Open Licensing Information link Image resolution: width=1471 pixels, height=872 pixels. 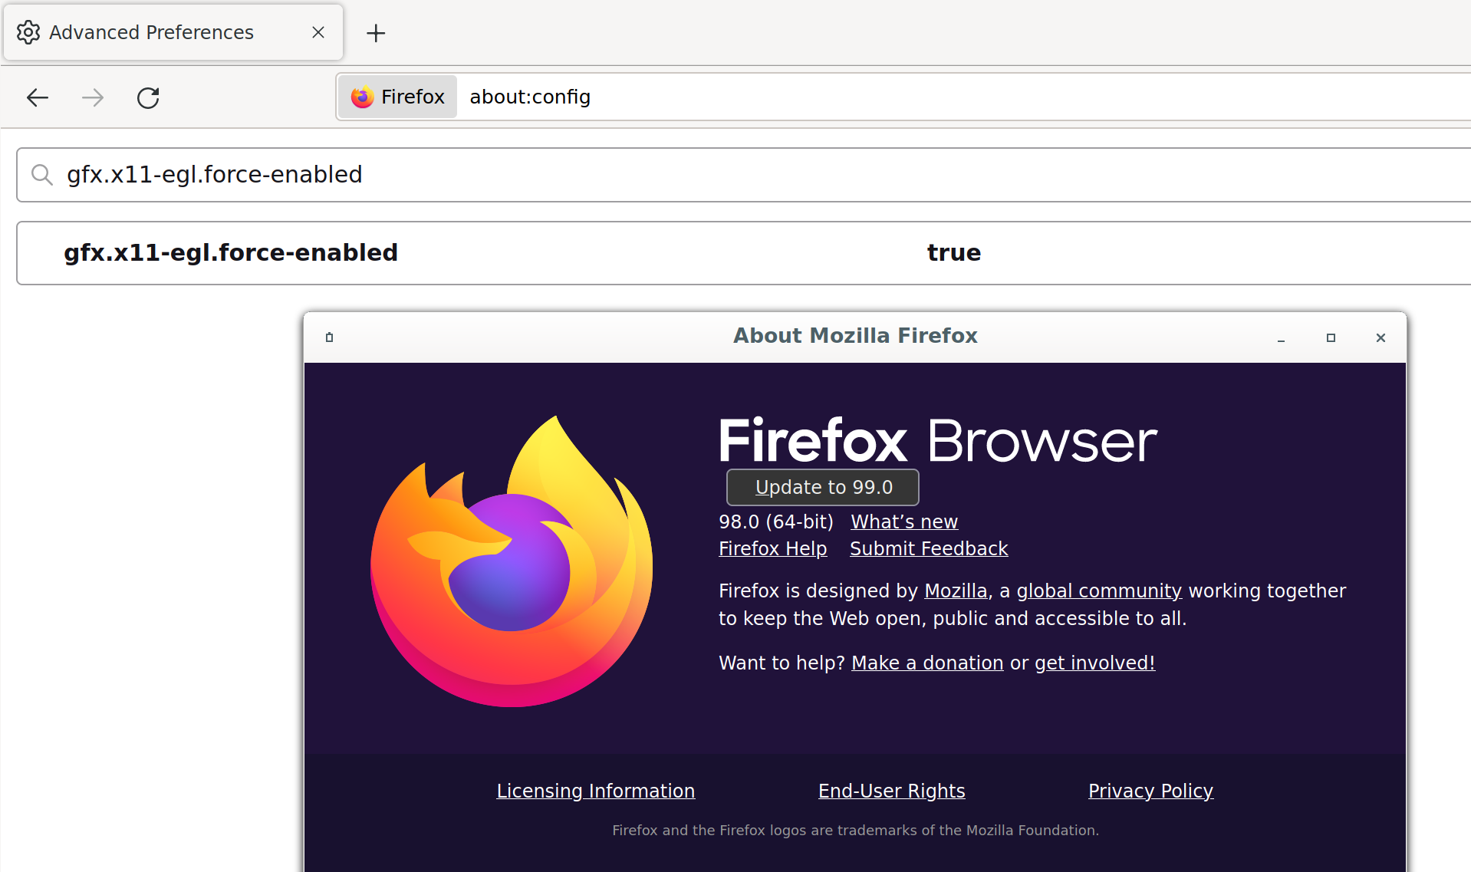pos(596,791)
